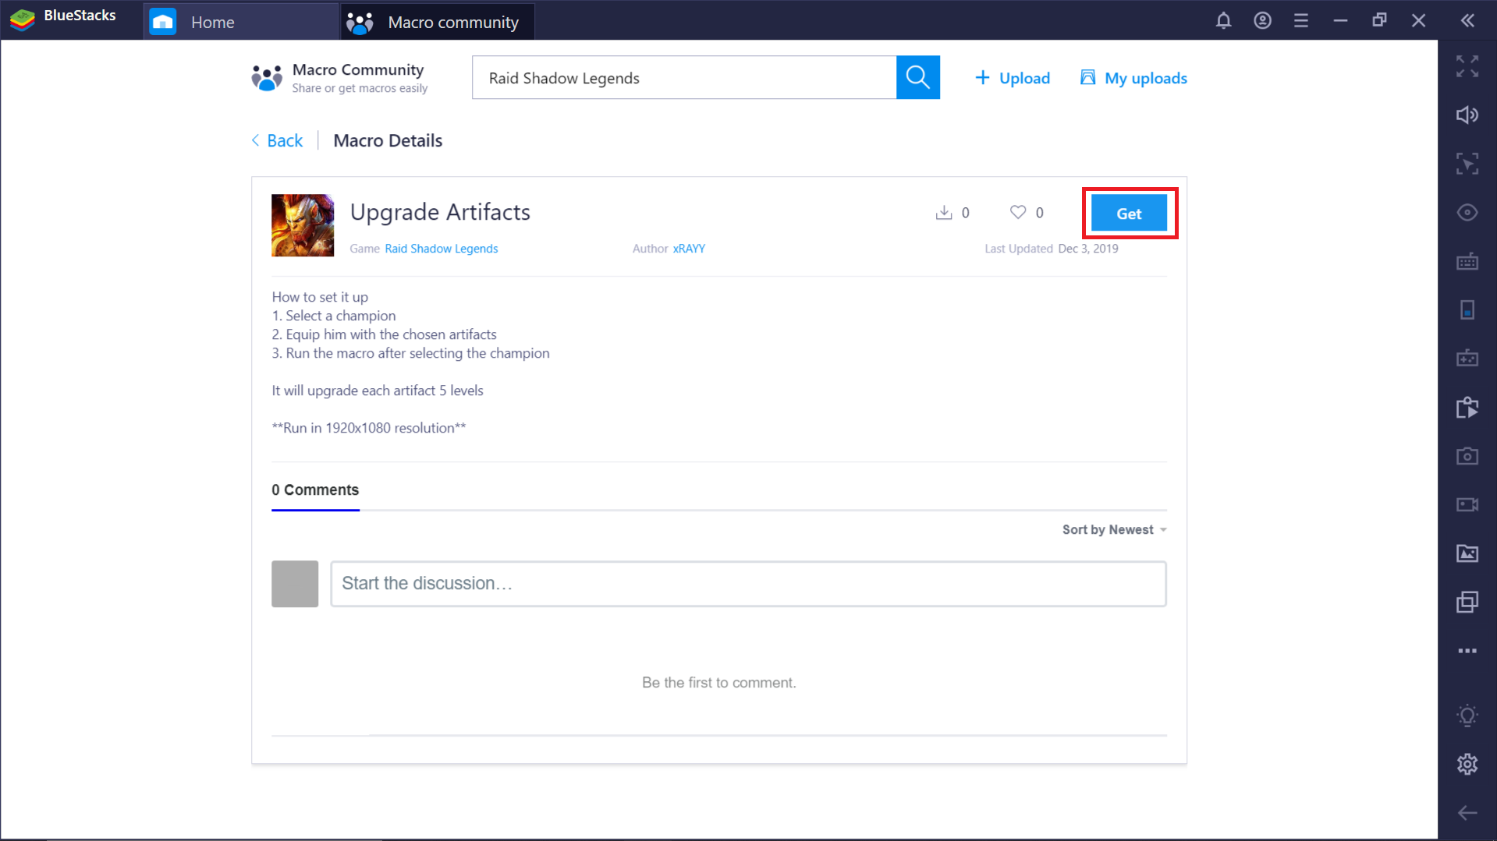Click the BlueStacks logo
Viewport: 1497px width, 841px height.
(23, 19)
